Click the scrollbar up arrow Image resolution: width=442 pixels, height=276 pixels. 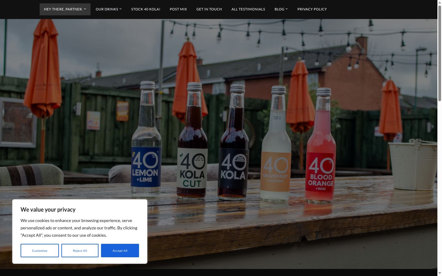pyautogui.click(x=440, y=2)
